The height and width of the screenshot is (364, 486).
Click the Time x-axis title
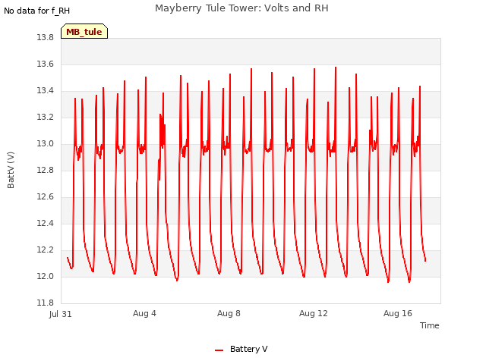[429, 325]
